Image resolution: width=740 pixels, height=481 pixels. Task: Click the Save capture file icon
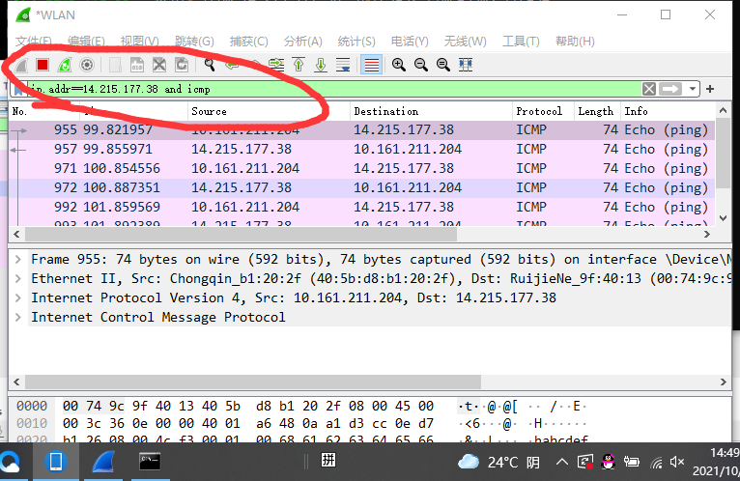point(137,65)
